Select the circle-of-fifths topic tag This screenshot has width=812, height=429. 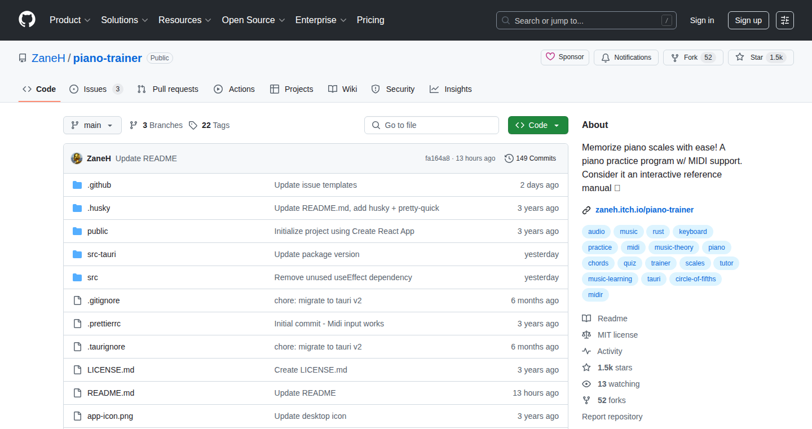[x=695, y=279]
